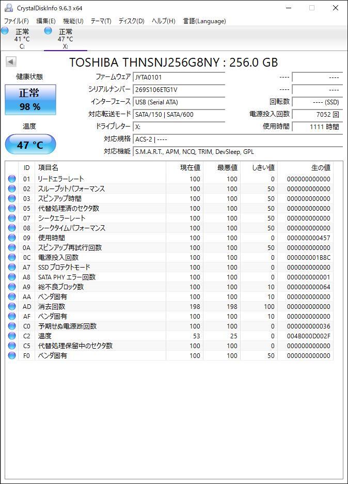The image size is (348, 484).
Task: Click status orb for ID AF row
Action: pos(12,317)
